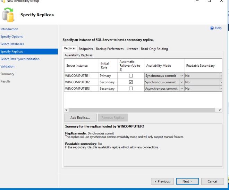Click the horizontal scrollbar right arrow

tap(219, 110)
